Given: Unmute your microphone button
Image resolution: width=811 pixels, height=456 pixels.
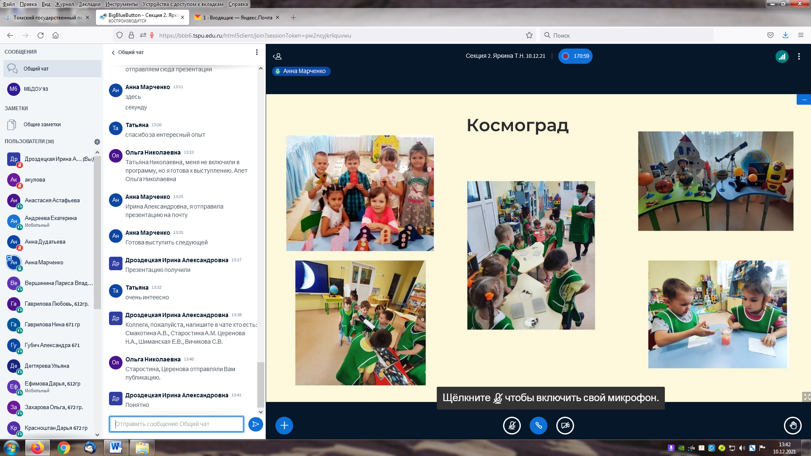Looking at the screenshot, I should [x=512, y=425].
